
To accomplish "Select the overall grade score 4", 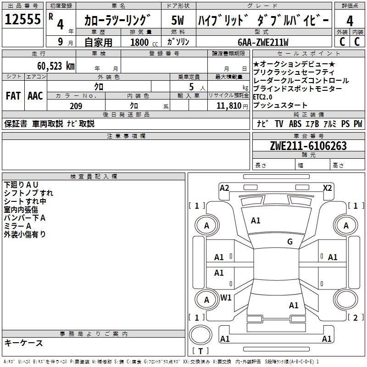I will click(x=350, y=20).
